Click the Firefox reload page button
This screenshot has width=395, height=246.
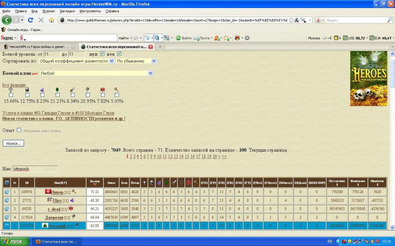click(30, 20)
